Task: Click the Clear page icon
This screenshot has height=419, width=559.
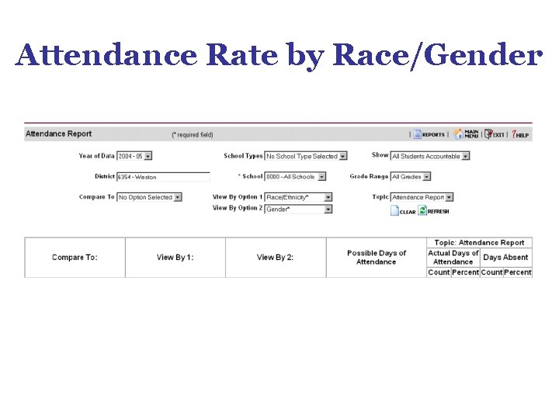Action: point(394,210)
